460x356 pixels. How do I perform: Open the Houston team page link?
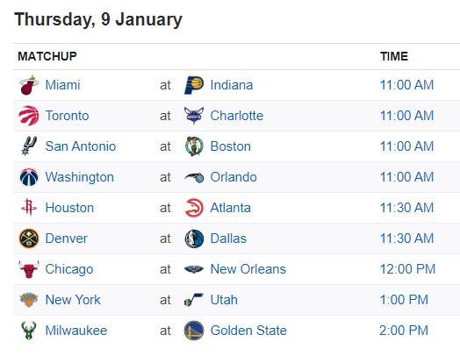point(69,208)
